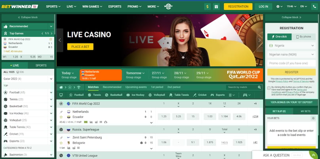Open the +254 more markets link

255,117
